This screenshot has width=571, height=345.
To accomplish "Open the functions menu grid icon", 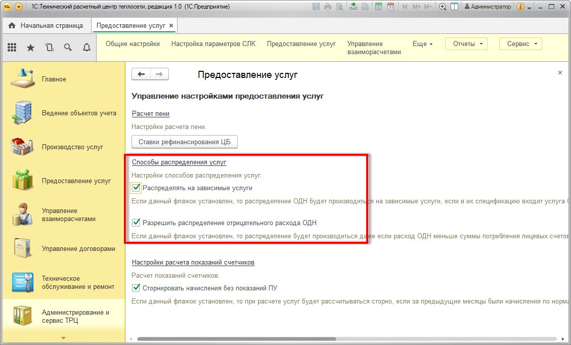I will pos(12,48).
